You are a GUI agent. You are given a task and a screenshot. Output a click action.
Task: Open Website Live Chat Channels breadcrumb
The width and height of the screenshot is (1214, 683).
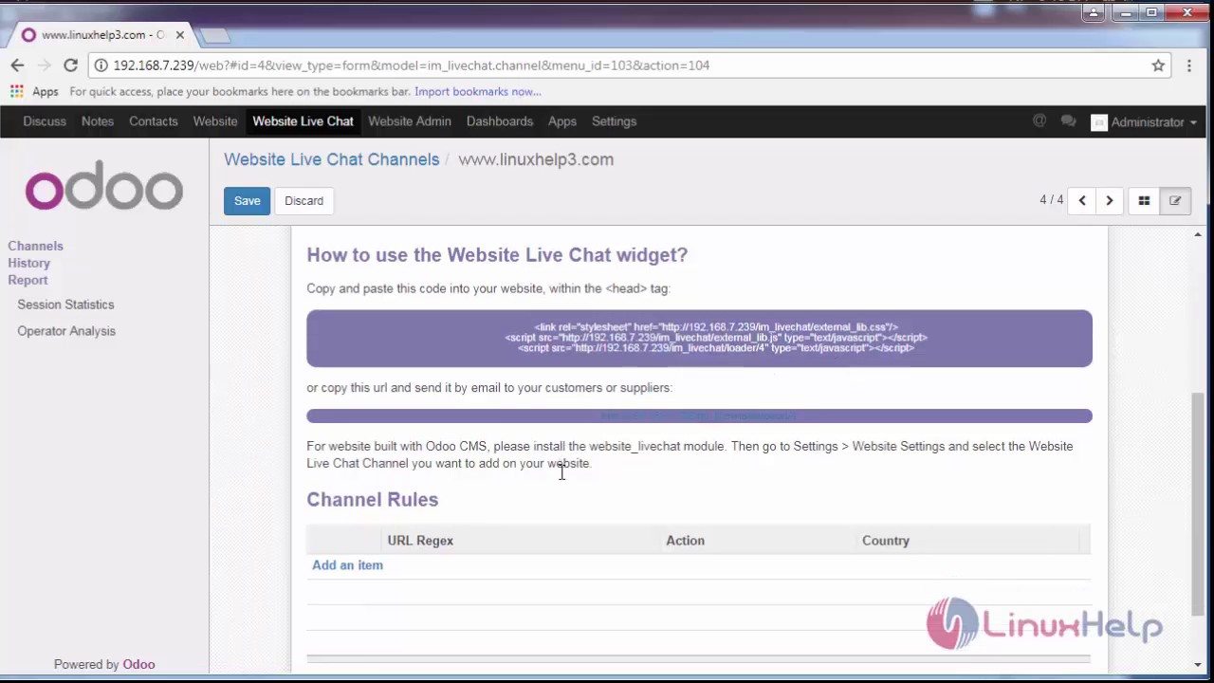[332, 159]
